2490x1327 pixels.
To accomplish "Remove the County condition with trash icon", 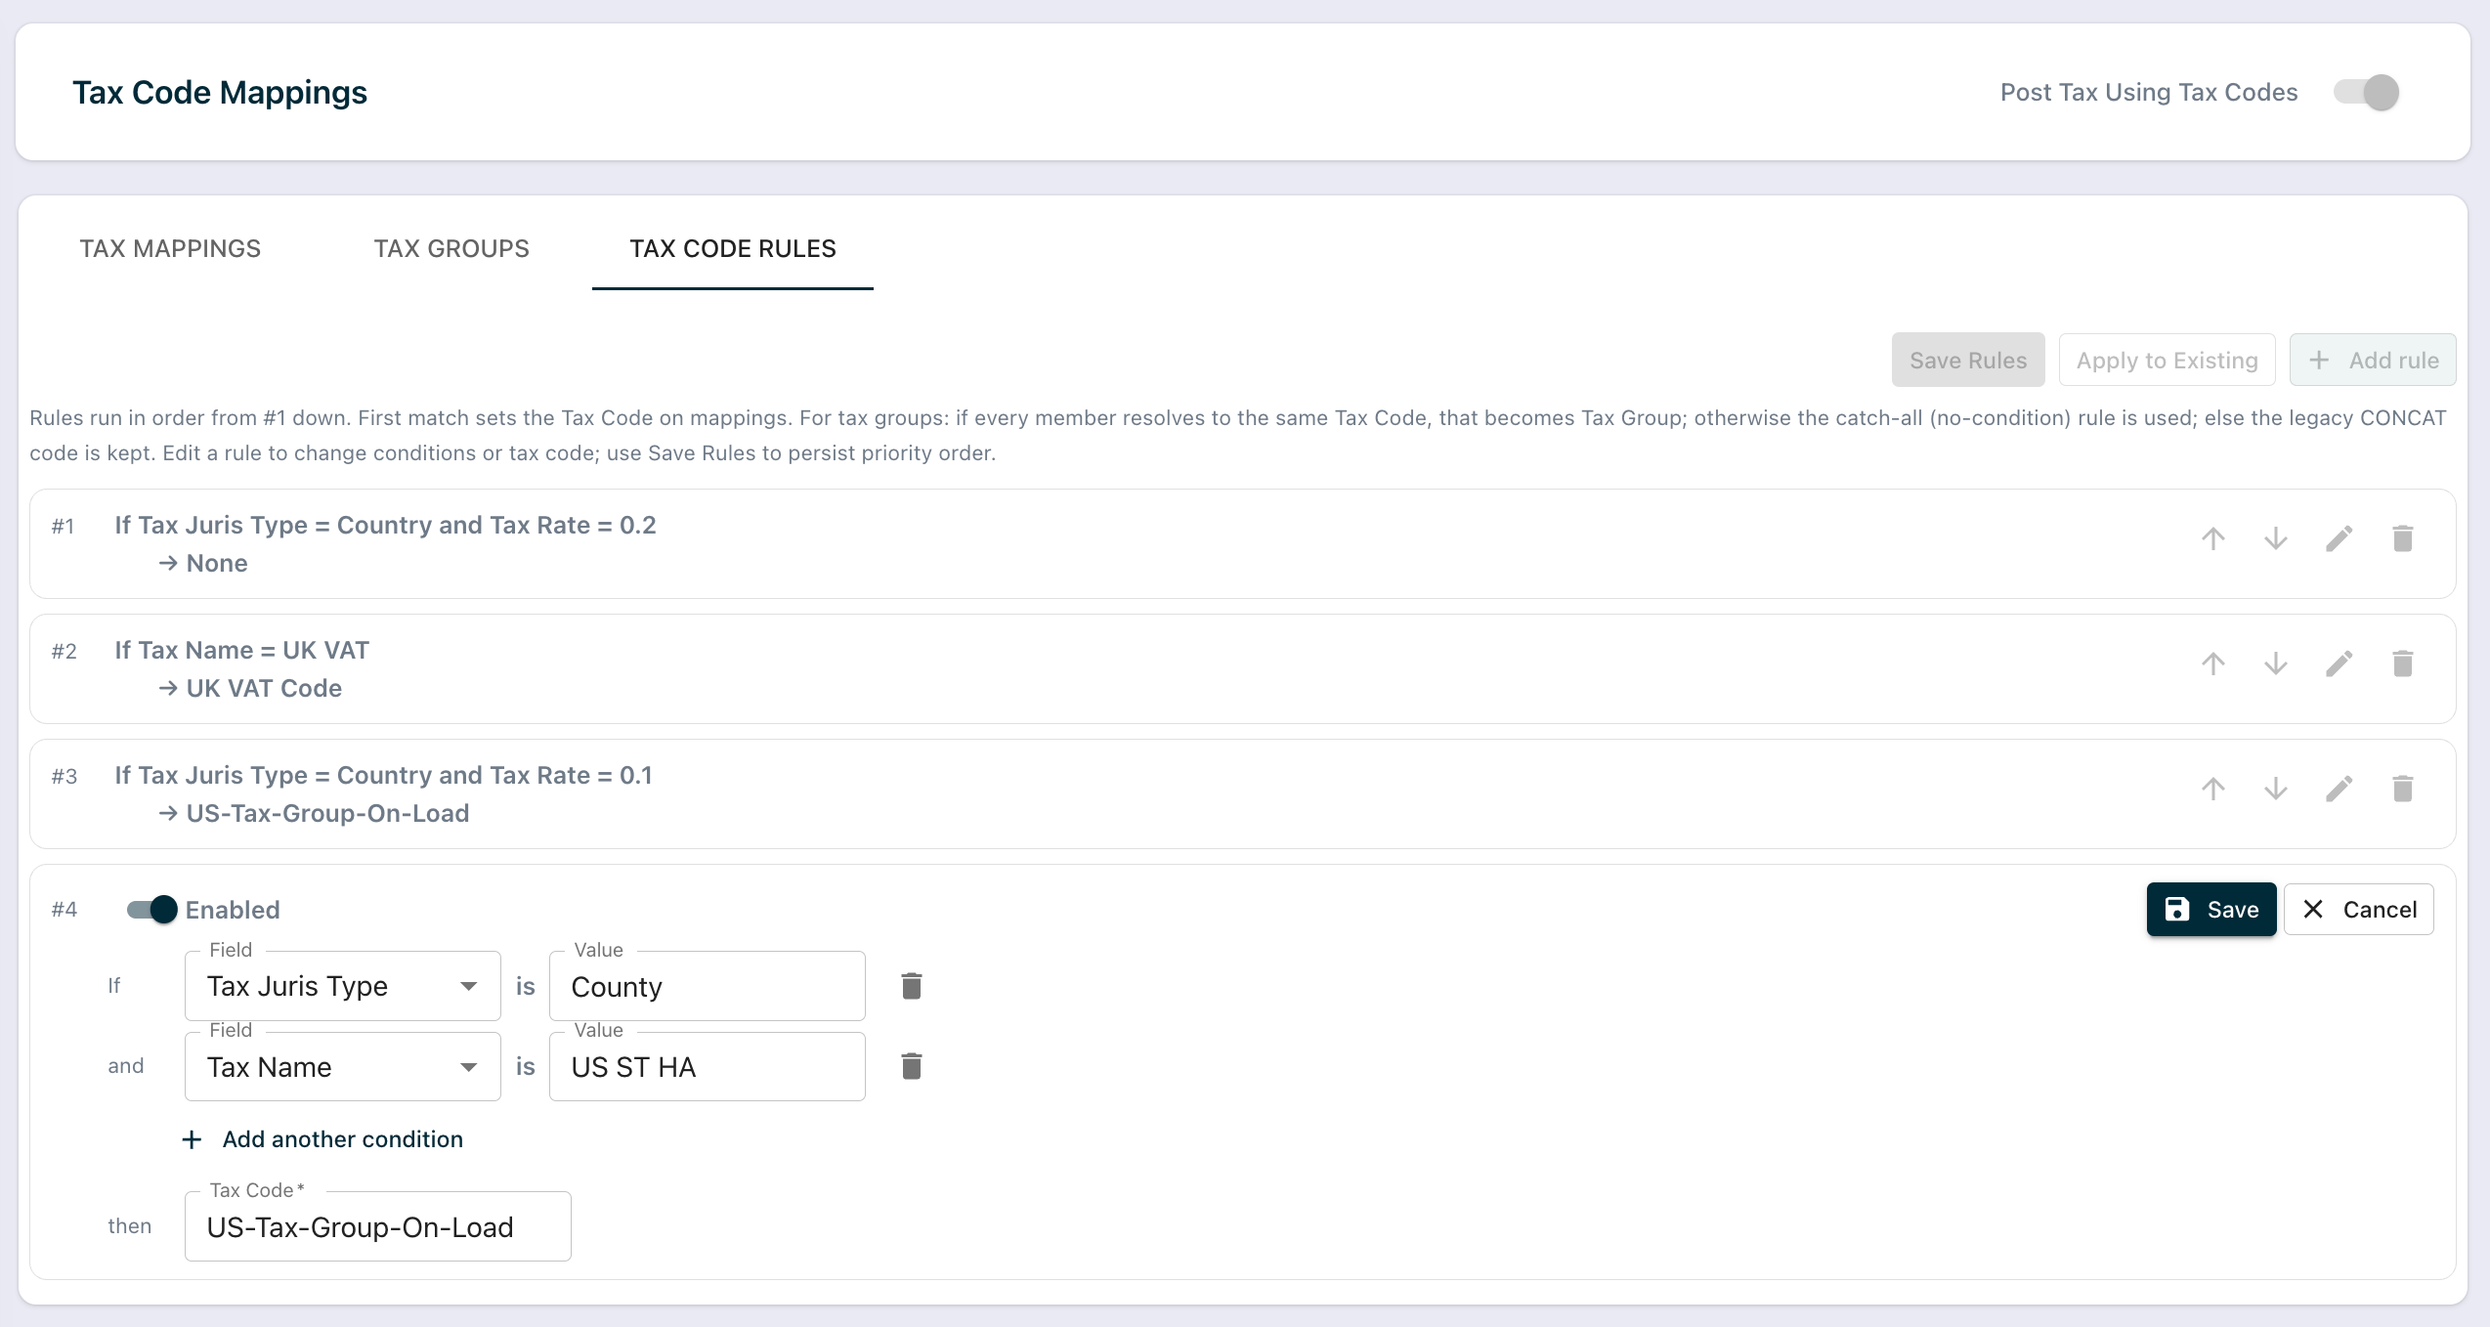I will tap(911, 986).
